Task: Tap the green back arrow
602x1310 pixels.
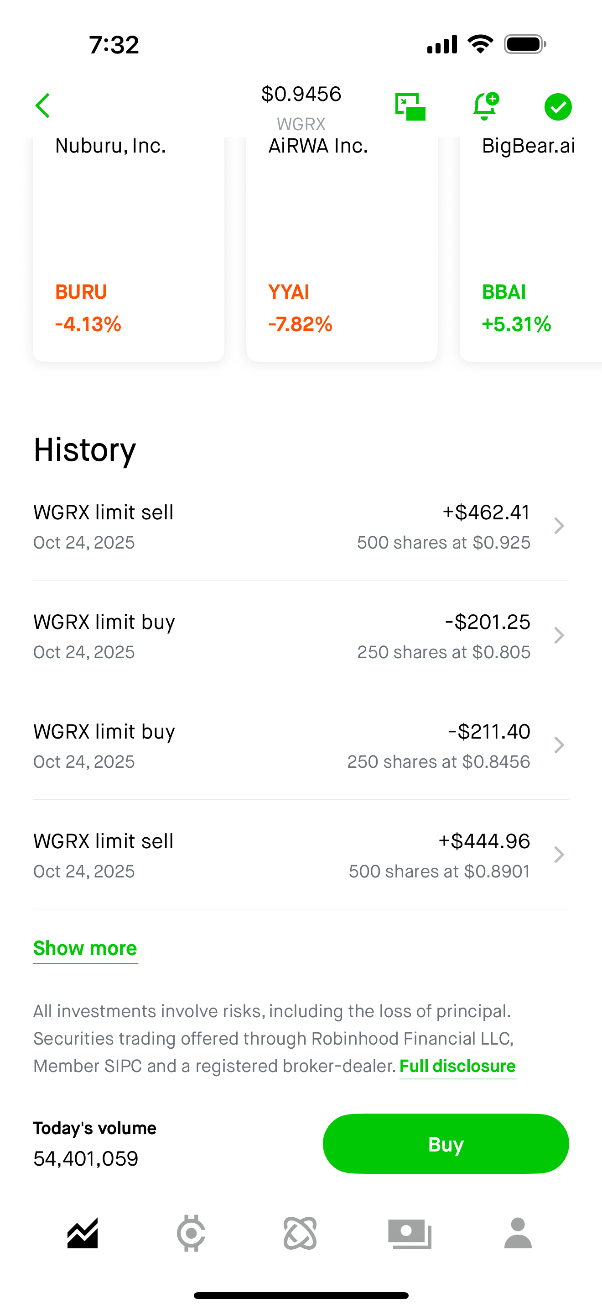Action: 43,106
